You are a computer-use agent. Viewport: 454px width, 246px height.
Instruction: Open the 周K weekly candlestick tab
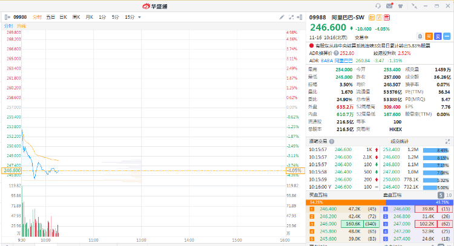(76, 18)
